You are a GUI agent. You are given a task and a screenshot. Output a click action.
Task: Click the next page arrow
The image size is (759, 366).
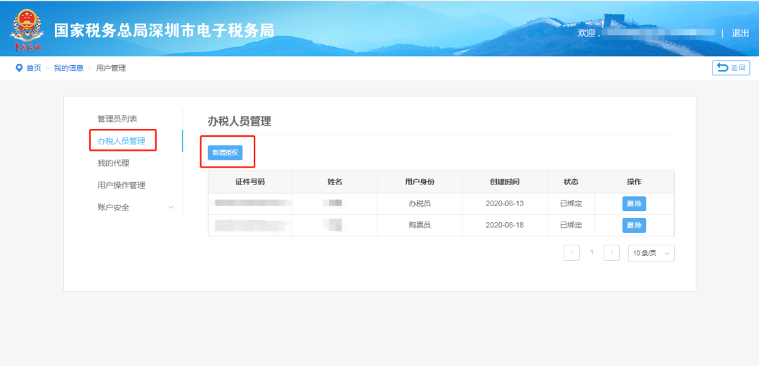click(612, 253)
